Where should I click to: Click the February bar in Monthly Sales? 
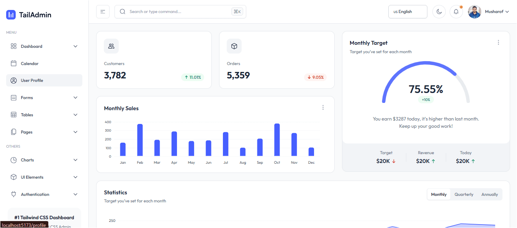click(x=140, y=140)
